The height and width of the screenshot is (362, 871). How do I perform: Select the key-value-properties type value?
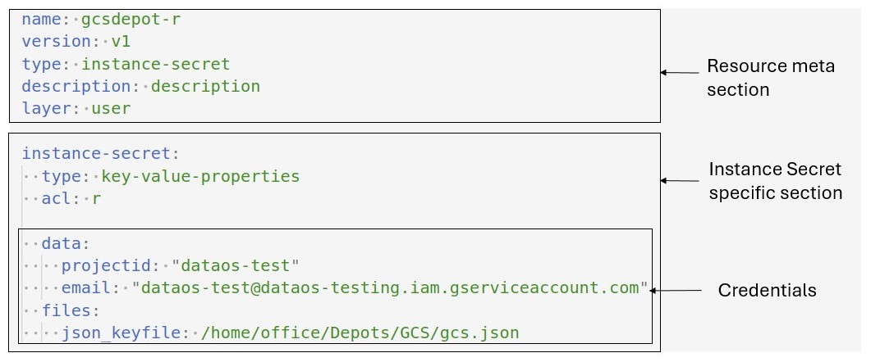200,176
